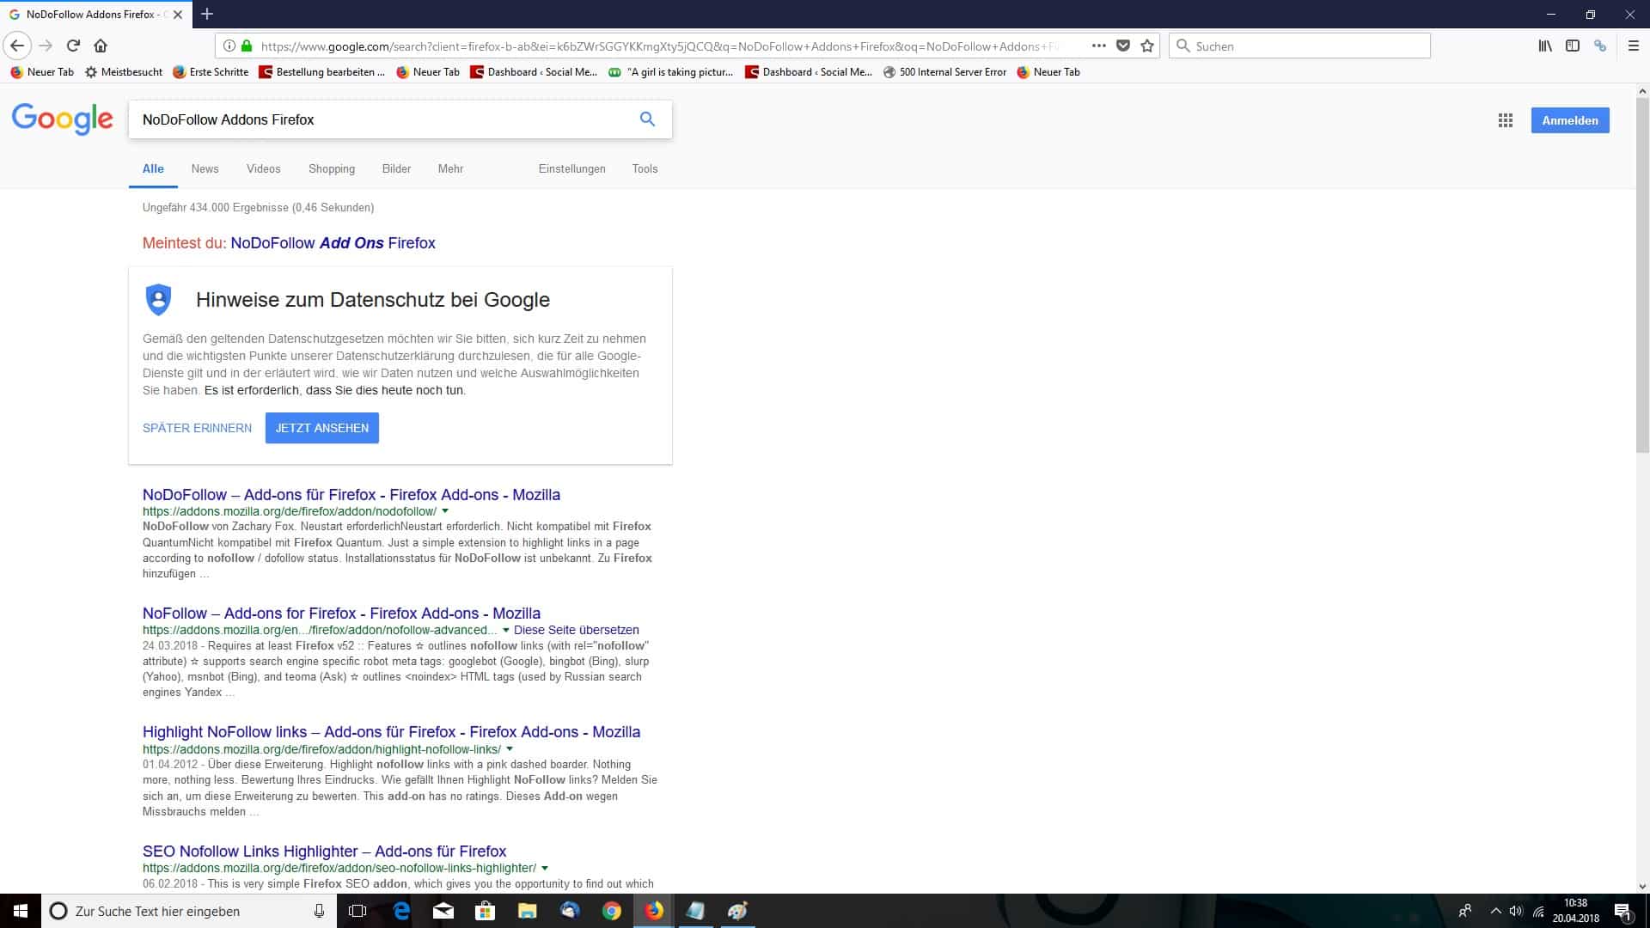Open Task View on the taskbar
Viewport: 1650px width, 928px height.
[357, 911]
